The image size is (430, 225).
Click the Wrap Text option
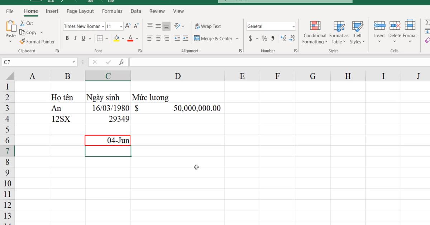[x=208, y=26]
